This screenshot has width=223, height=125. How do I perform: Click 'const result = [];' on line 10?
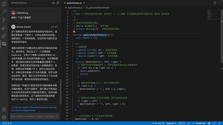pyautogui.click(x=86, y=38)
